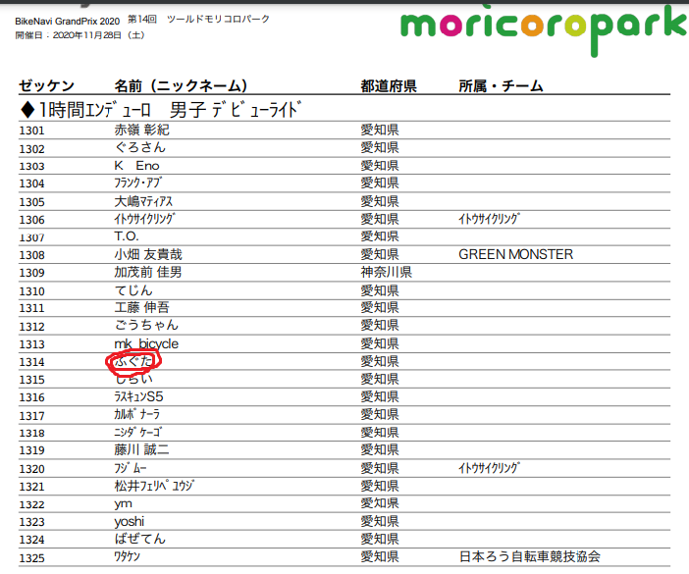
Task: Click the team イトウサイクリング in row 1320
Action: pyautogui.click(x=489, y=468)
